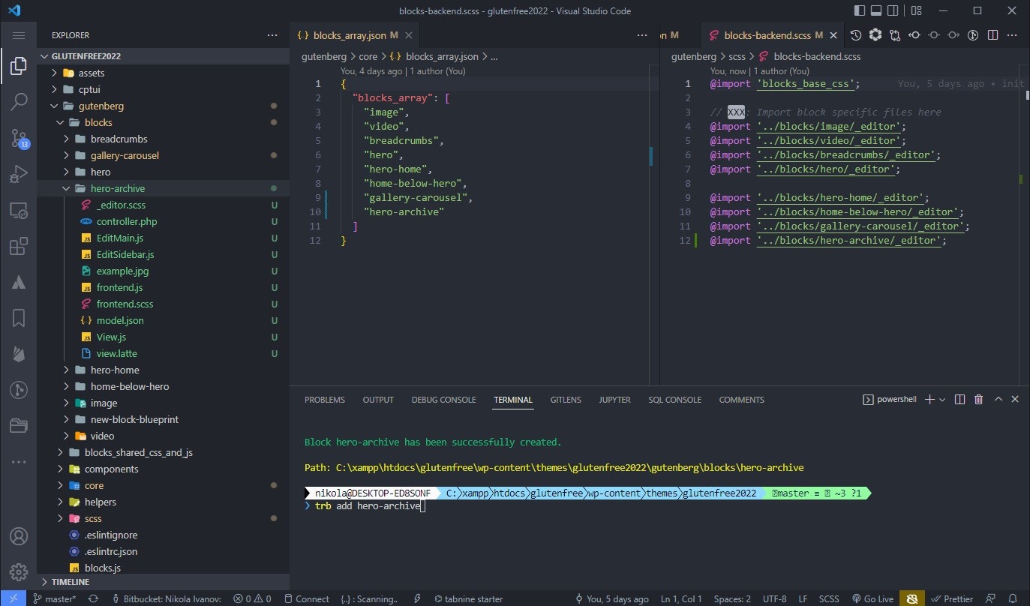Click errors and warnings count

(252, 598)
